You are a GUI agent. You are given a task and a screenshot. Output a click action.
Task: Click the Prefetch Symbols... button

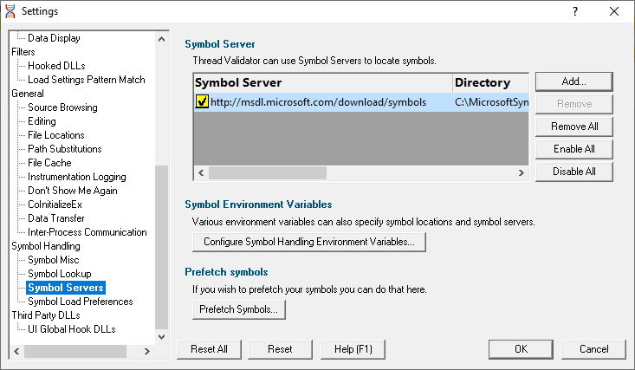click(239, 309)
